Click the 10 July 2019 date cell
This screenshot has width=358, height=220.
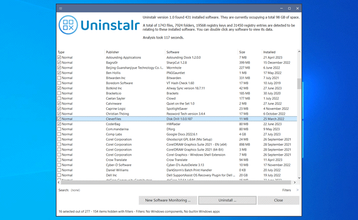[x=272, y=83]
